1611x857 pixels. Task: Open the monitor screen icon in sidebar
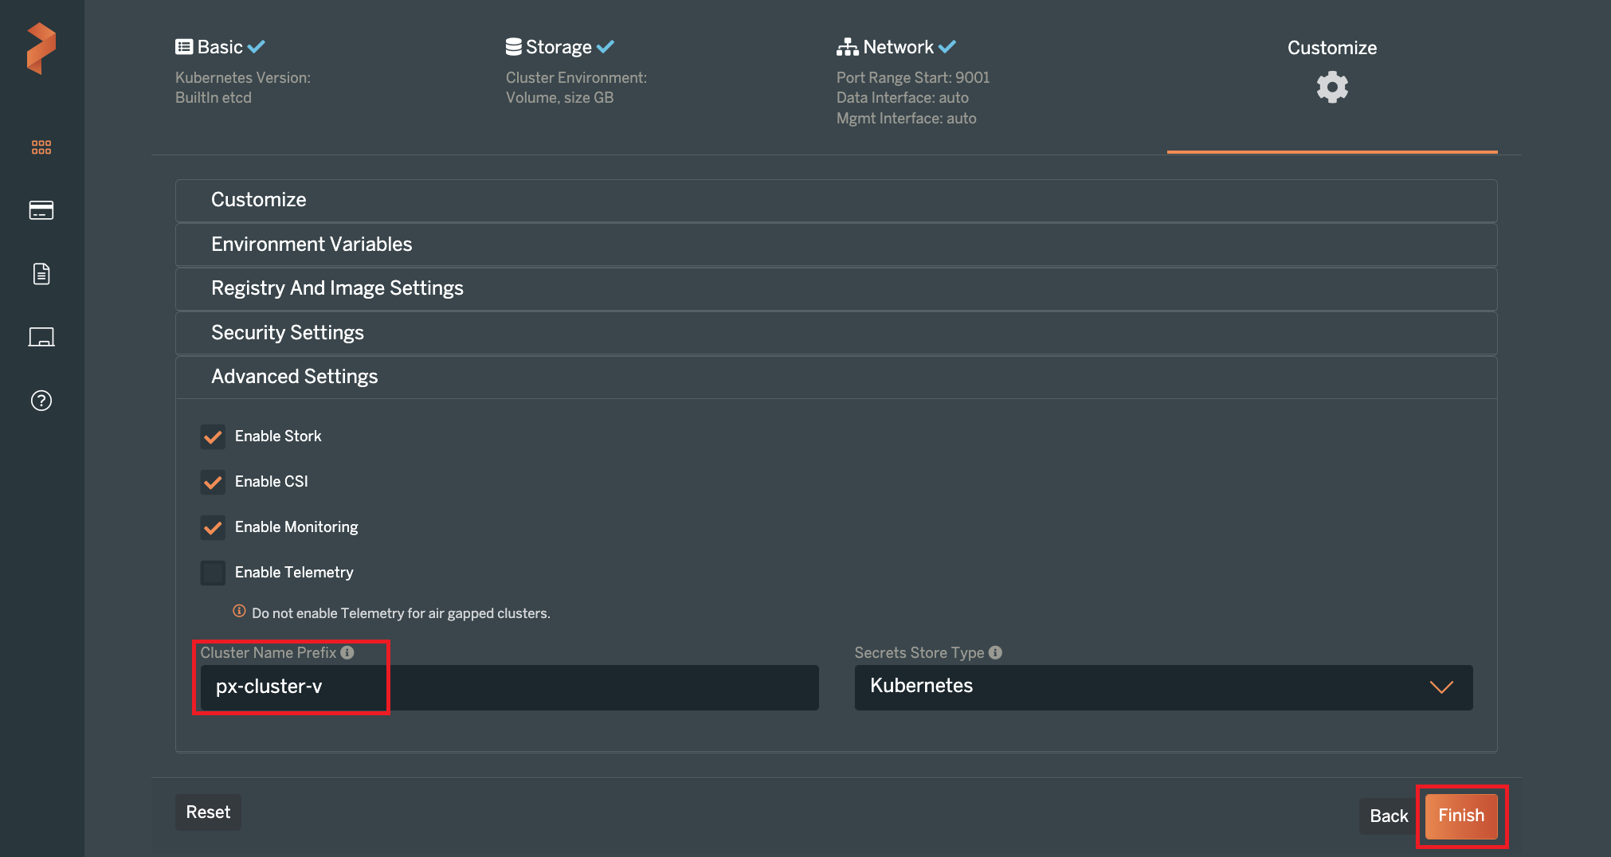[41, 337]
